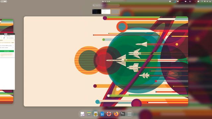Open Terminal from the dock
Image resolution: width=212 pixels, height=119 pixels.
tap(123, 114)
